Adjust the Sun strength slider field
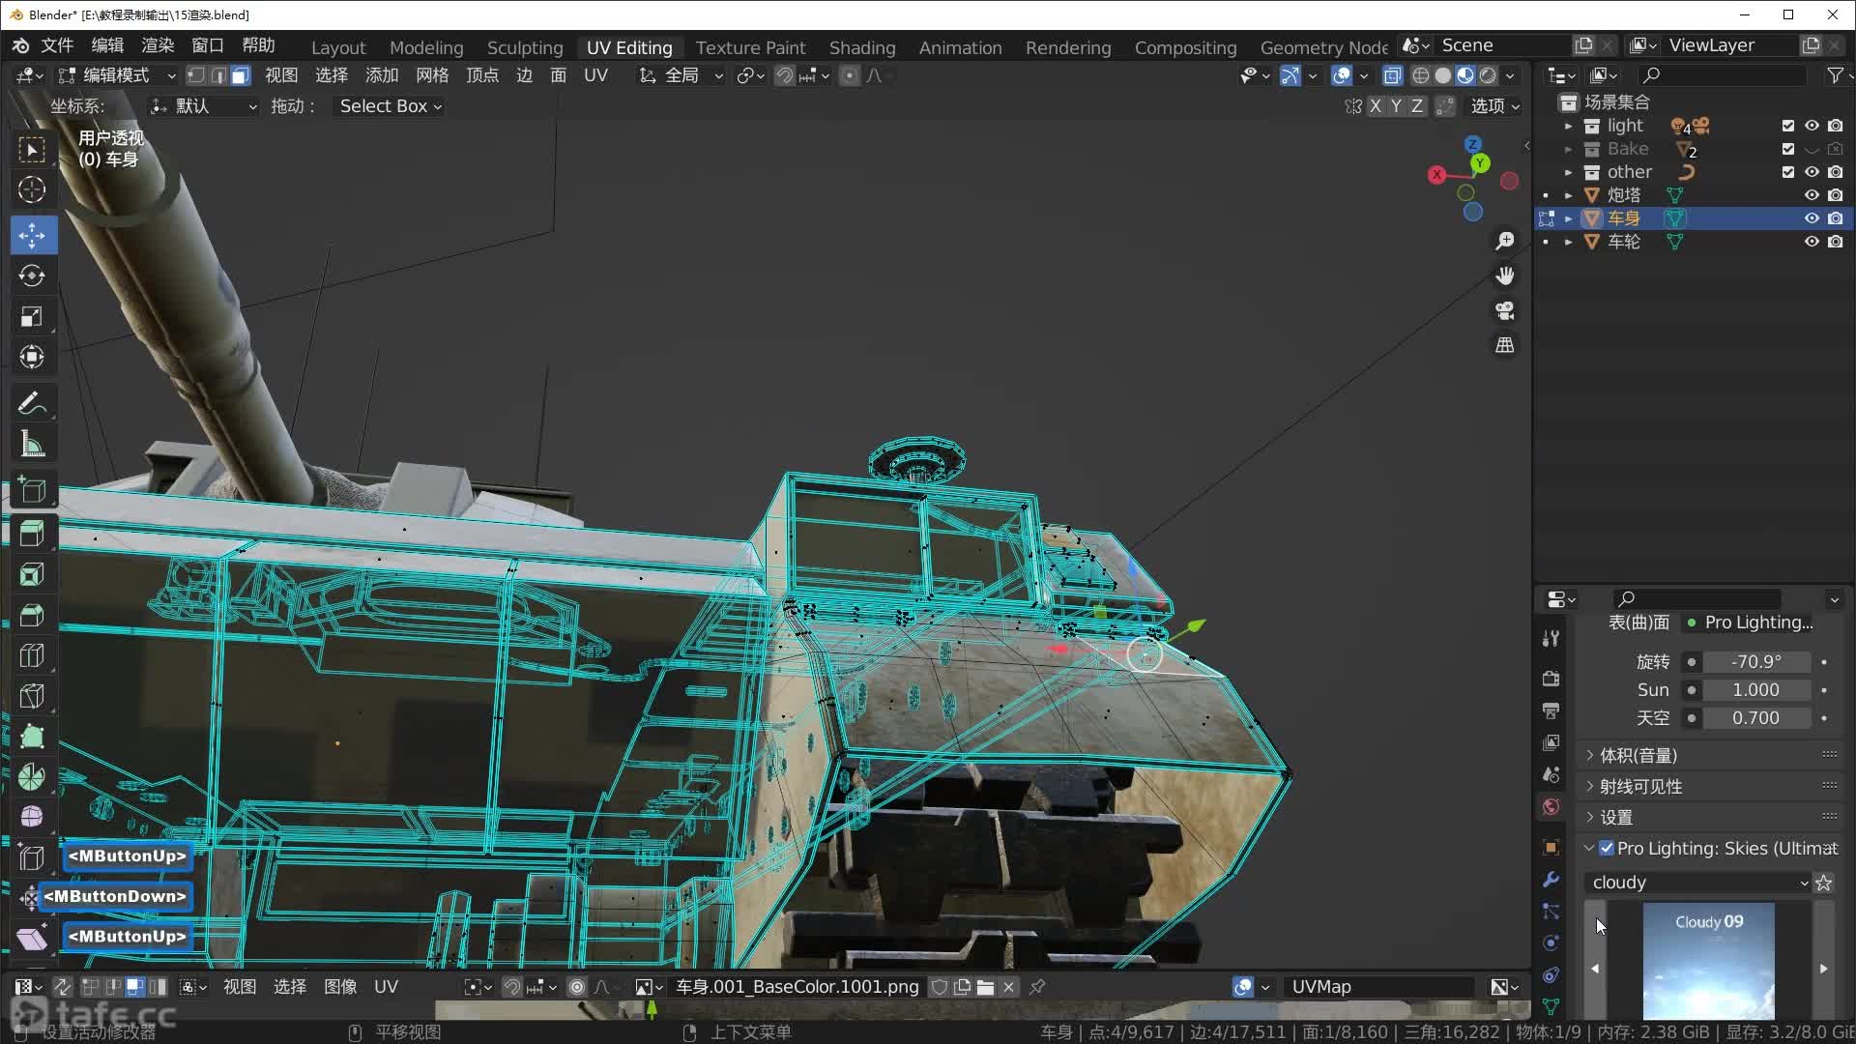 [1754, 690]
